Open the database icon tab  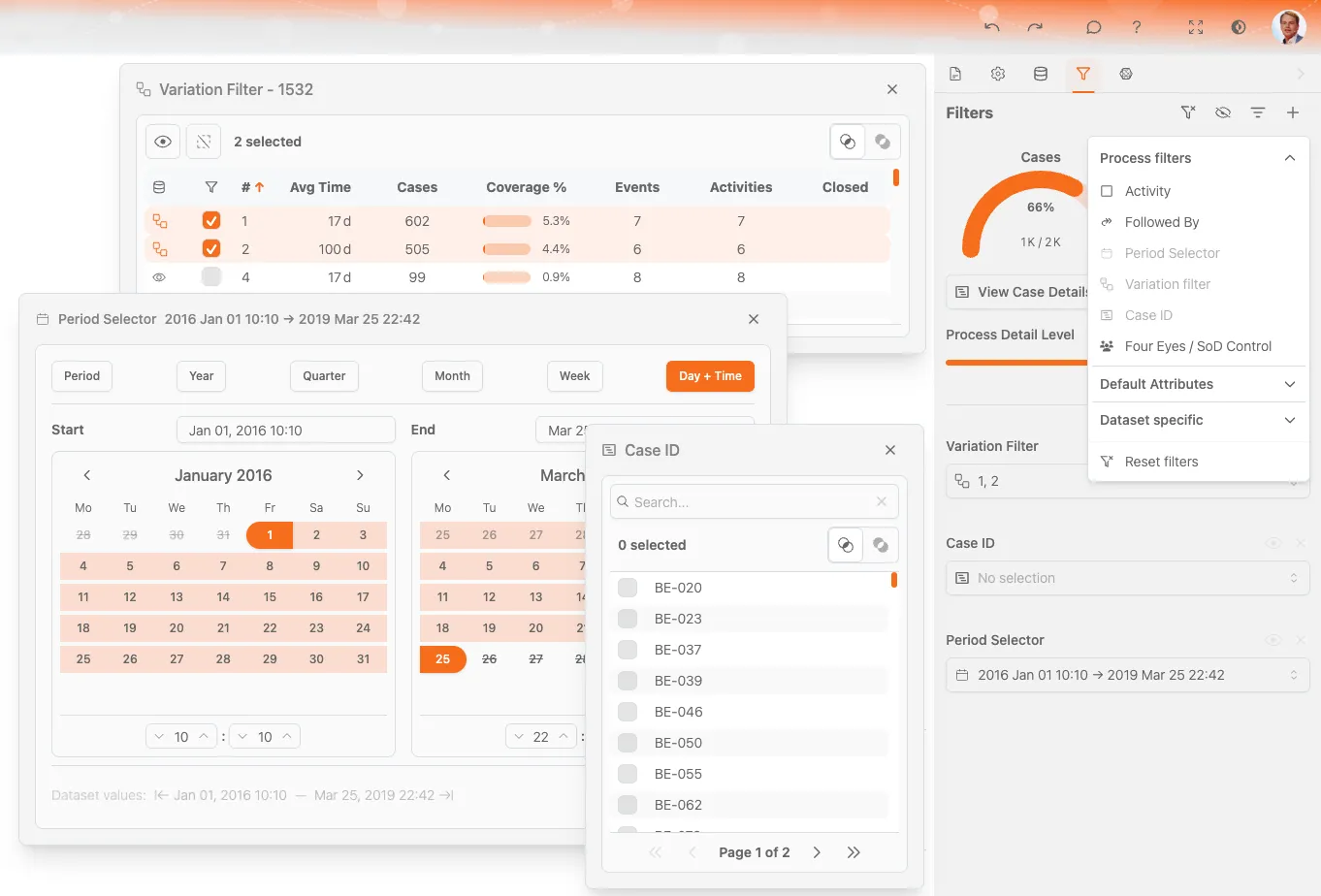[x=1041, y=74]
